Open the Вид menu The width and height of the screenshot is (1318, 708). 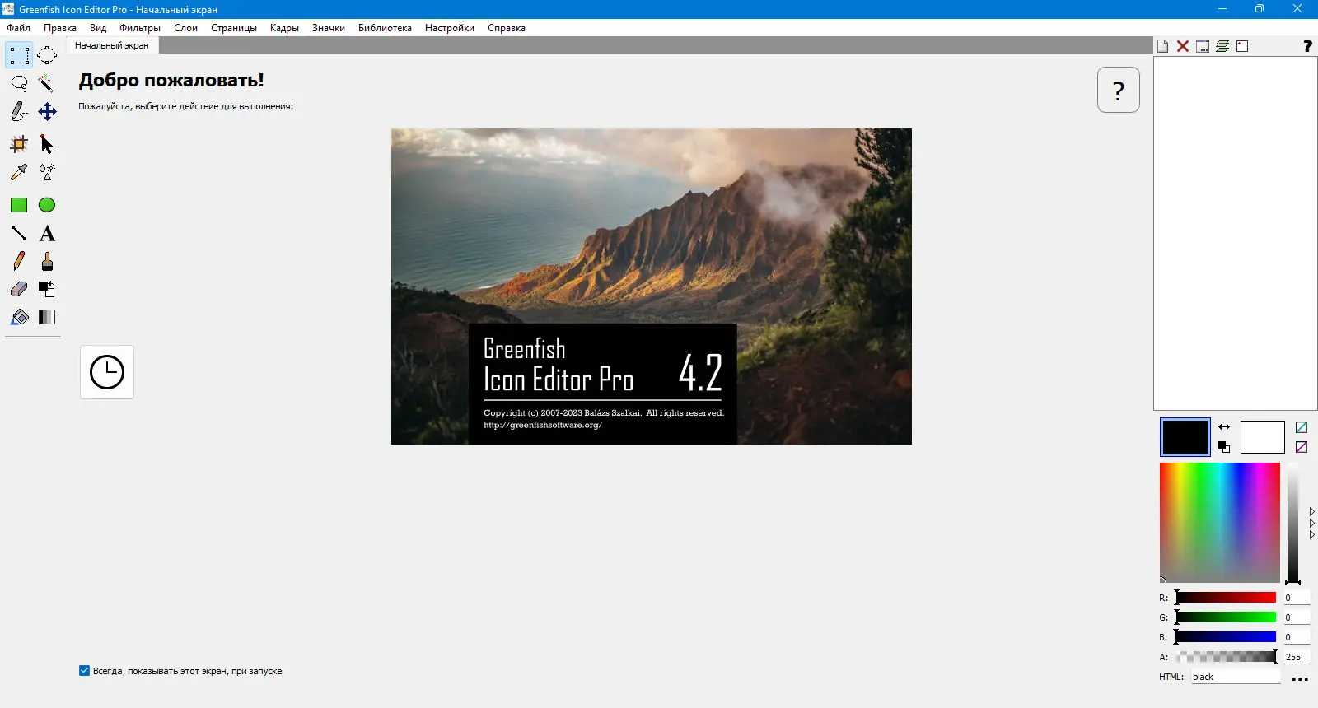98,28
